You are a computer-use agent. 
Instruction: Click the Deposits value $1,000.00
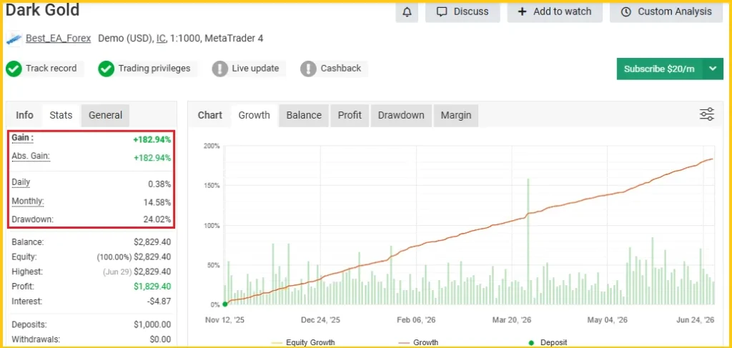152,324
